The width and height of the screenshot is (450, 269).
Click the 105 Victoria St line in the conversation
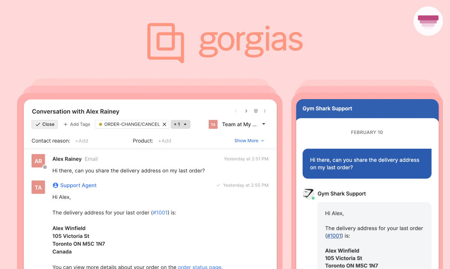[71, 236]
